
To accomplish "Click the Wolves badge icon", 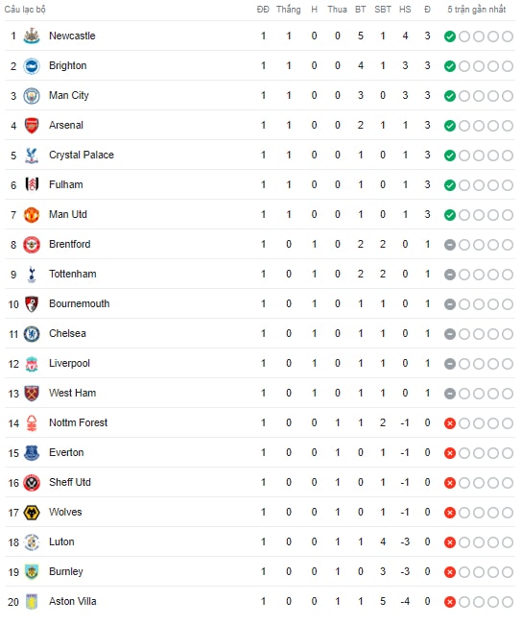I will [x=32, y=513].
